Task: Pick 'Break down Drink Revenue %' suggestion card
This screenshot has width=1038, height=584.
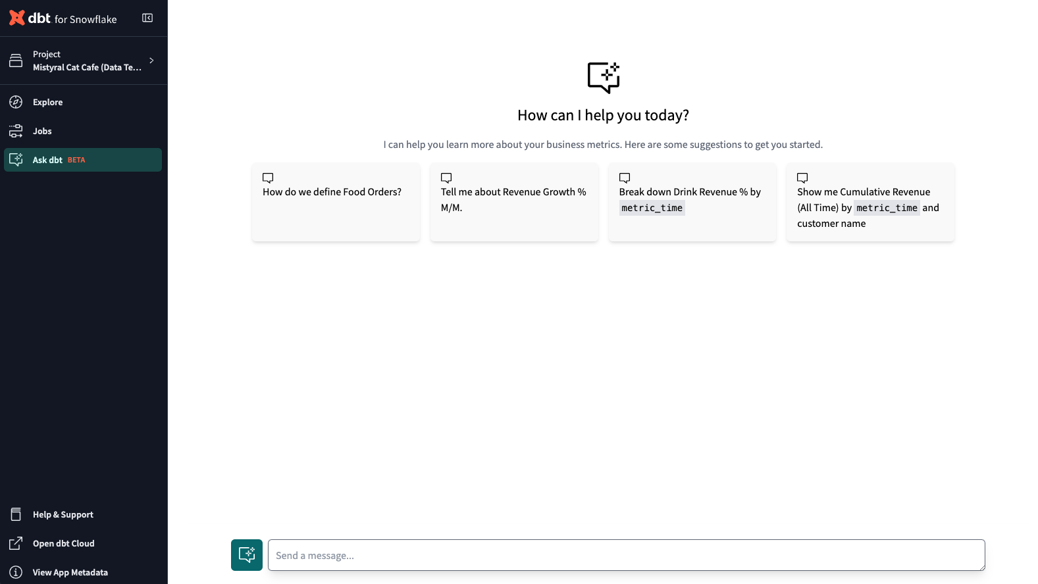Action: coord(692,202)
